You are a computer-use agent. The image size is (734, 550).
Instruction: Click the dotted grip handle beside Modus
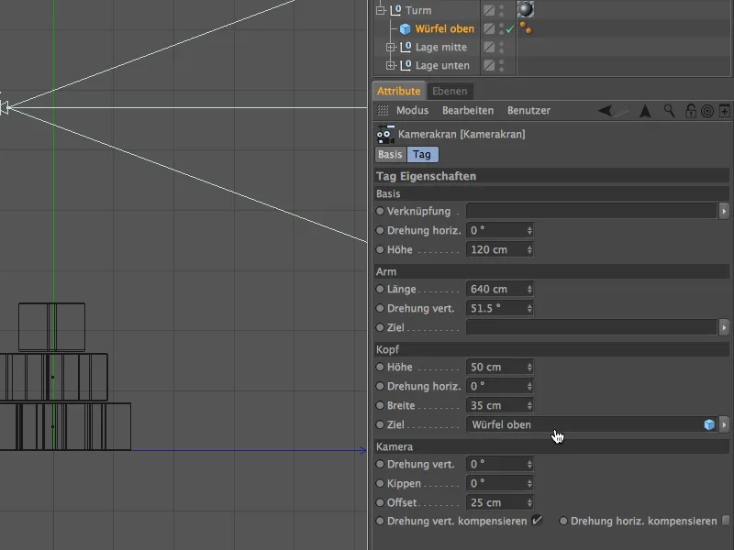pyautogui.click(x=383, y=110)
